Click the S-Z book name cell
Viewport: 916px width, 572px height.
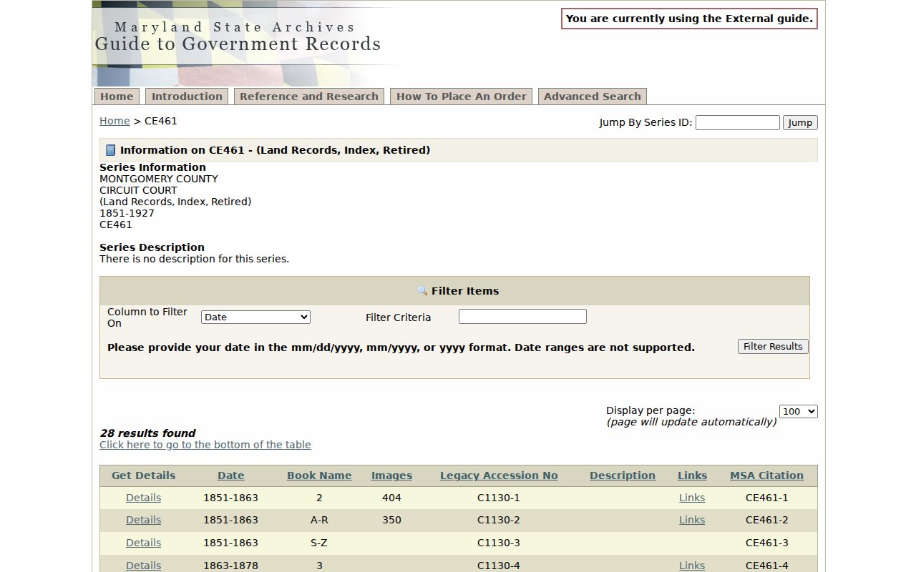click(x=319, y=543)
